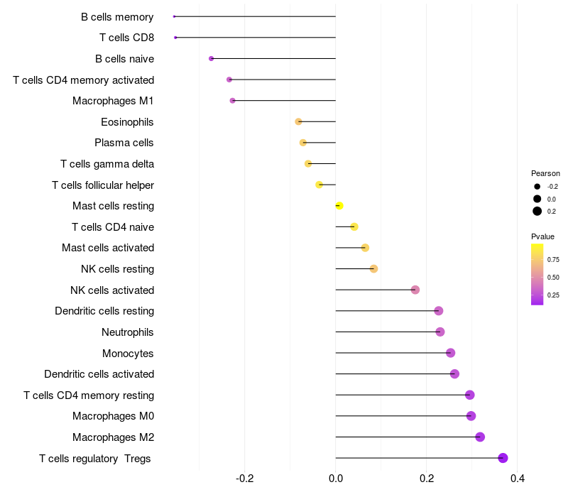The width and height of the screenshot is (568, 497).
Task: Click the T cells CD4 naive dot
Action: pos(354,226)
